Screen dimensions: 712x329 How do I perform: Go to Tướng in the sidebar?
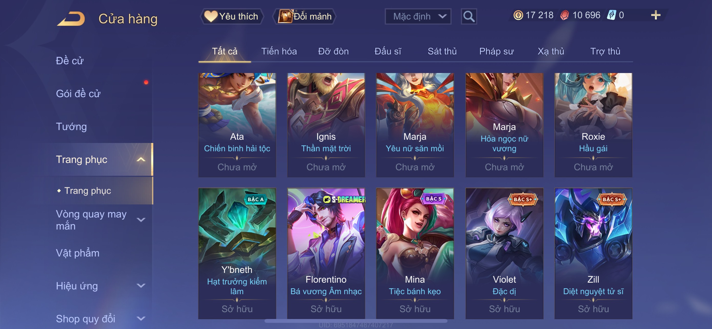[71, 127]
